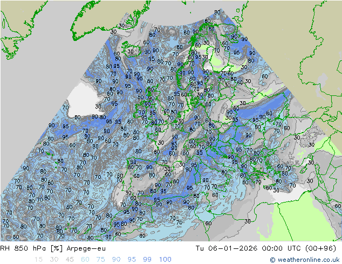Click legend value 15
Viewport: 342px width, 264px height.
coord(38,260)
